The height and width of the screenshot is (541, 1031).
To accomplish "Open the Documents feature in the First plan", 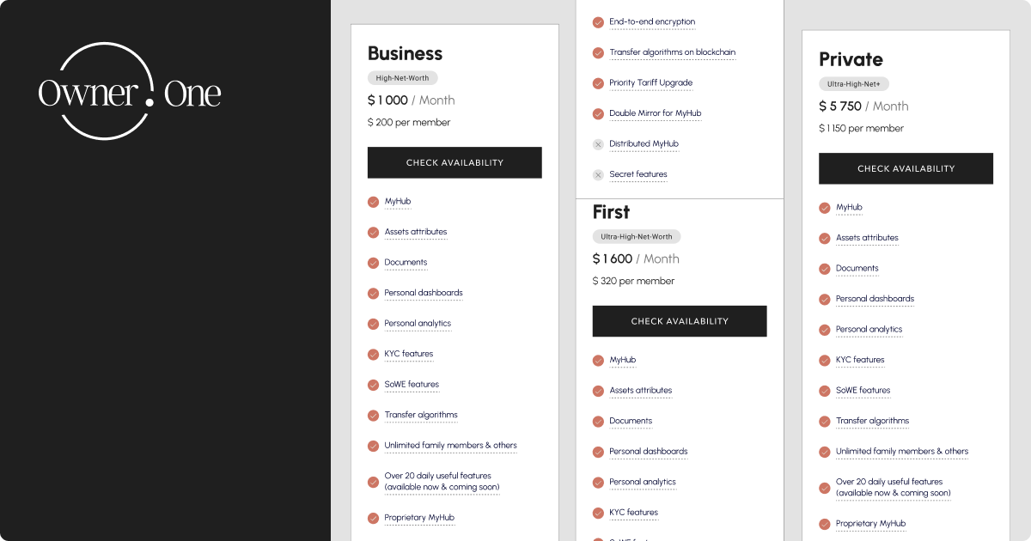I will point(631,421).
